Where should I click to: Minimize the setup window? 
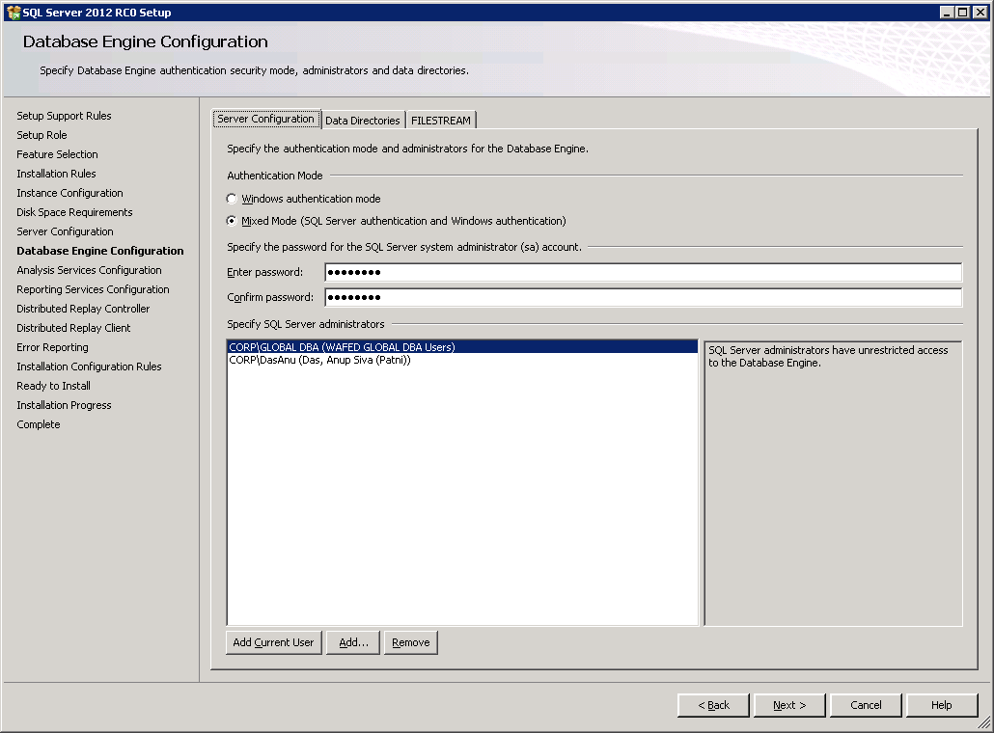(x=948, y=12)
